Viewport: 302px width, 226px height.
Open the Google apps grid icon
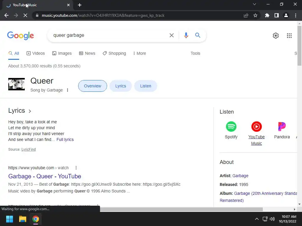pyautogui.click(x=289, y=36)
